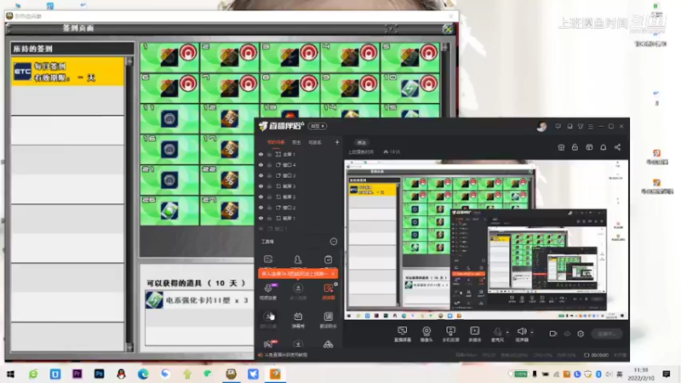Click day 26 reward cell in calendar

point(169,210)
